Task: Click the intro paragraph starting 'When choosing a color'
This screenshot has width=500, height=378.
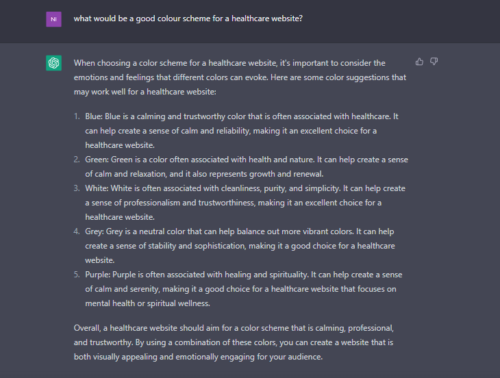Action: (x=240, y=77)
